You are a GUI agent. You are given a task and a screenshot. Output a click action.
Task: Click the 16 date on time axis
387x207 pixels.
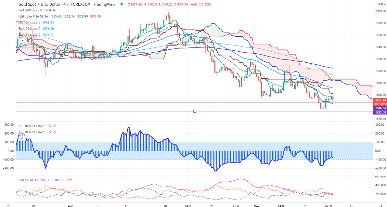coord(352,205)
